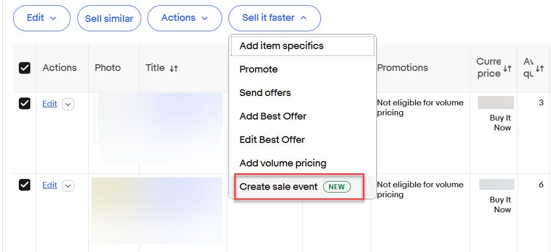Screen dimensions: 551x252
Task: Click the Current price sort arrows icon
Action: tap(507, 68)
